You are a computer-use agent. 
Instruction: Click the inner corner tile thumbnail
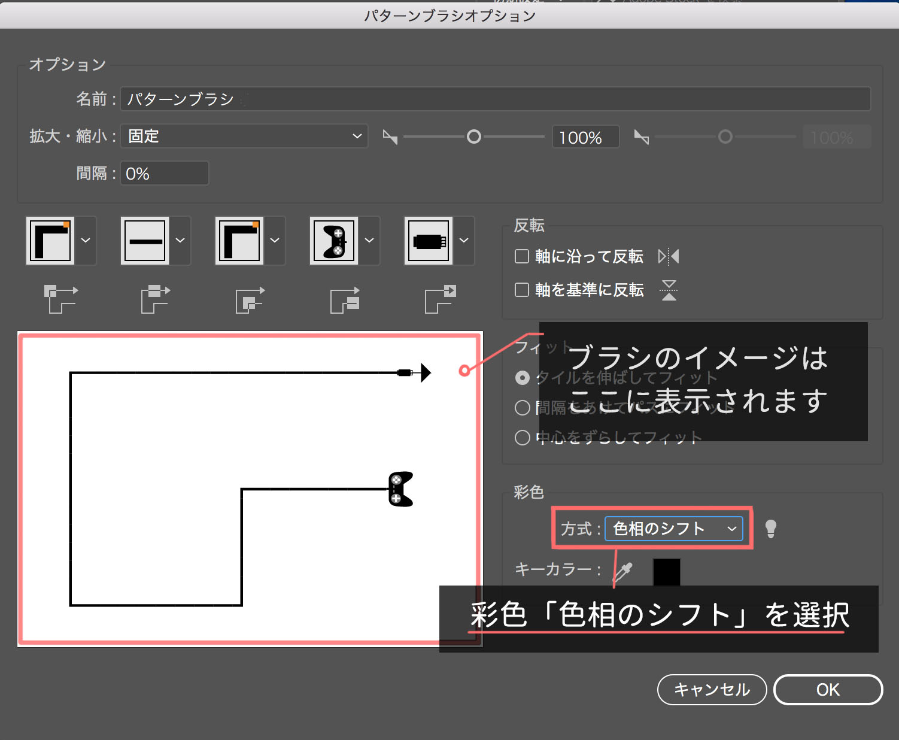tap(239, 241)
